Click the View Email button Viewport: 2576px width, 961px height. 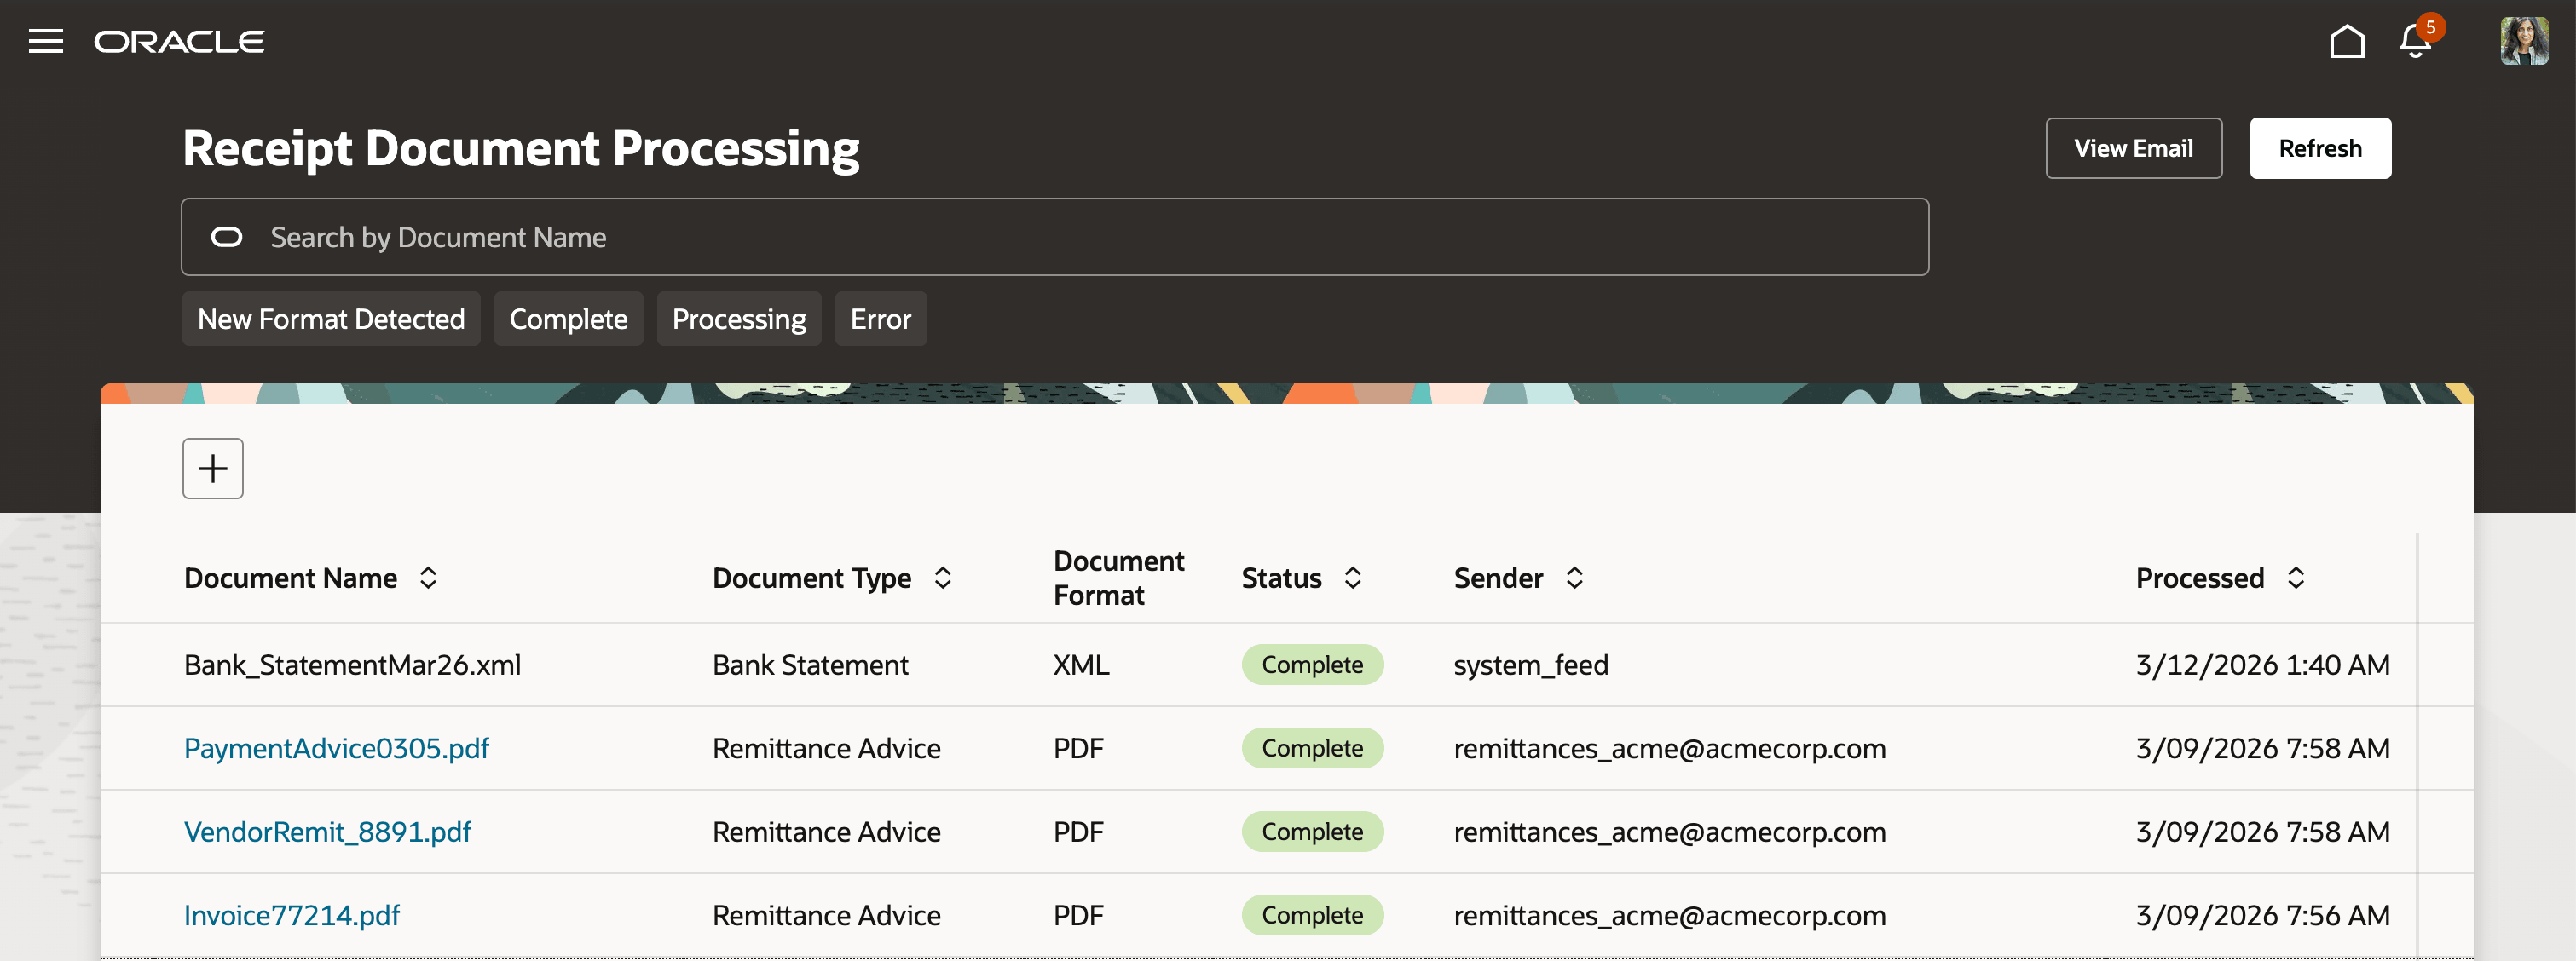pos(2132,148)
